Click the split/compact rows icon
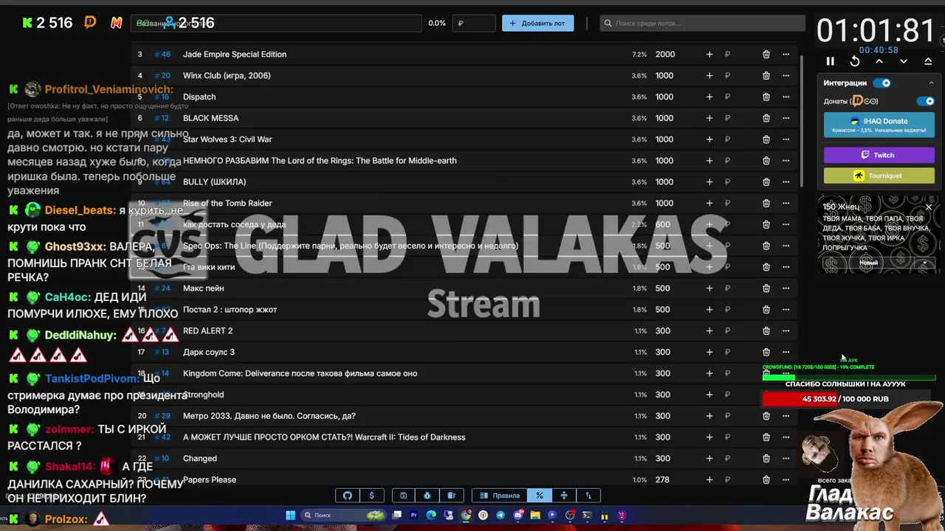This screenshot has width=945, height=531. [564, 496]
